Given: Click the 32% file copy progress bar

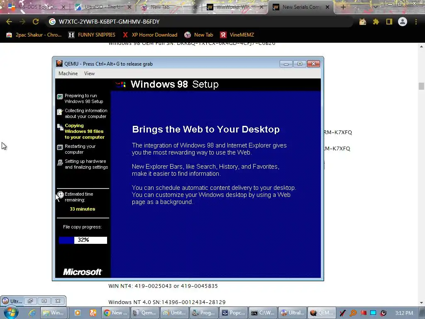Looking at the screenshot, I should [83, 240].
